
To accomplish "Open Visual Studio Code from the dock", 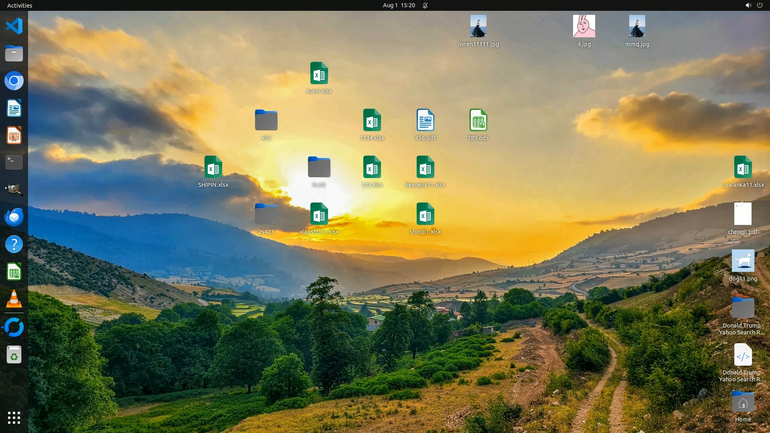I will [14, 26].
